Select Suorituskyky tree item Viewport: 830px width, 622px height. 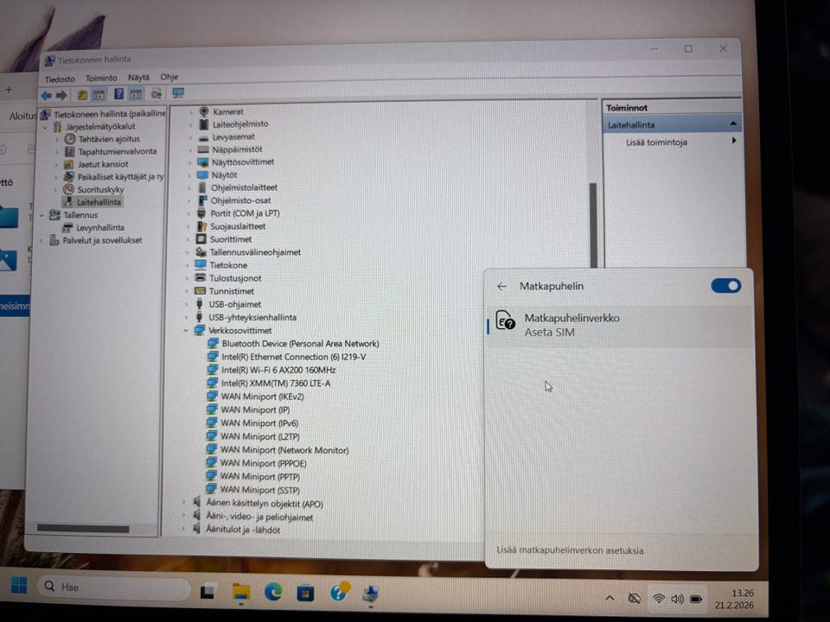click(x=100, y=189)
